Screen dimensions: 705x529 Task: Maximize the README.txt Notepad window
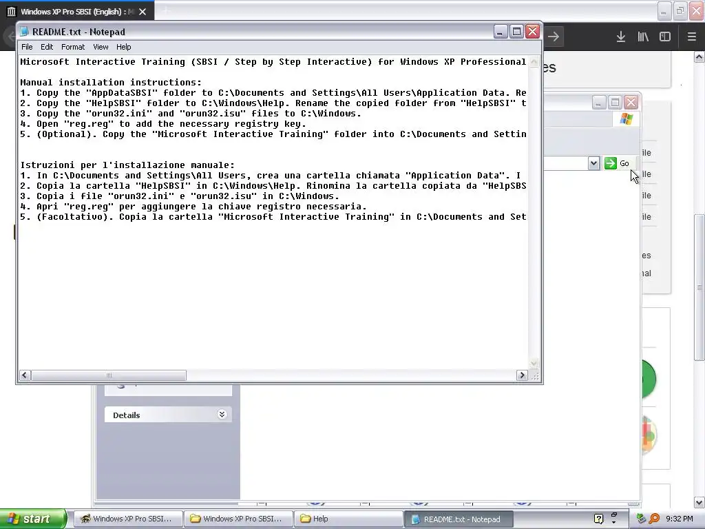coord(516,32)
